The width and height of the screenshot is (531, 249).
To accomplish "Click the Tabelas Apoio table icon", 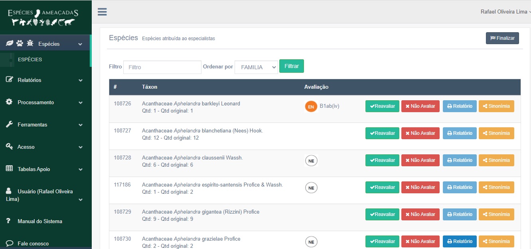I will point(9,169).
